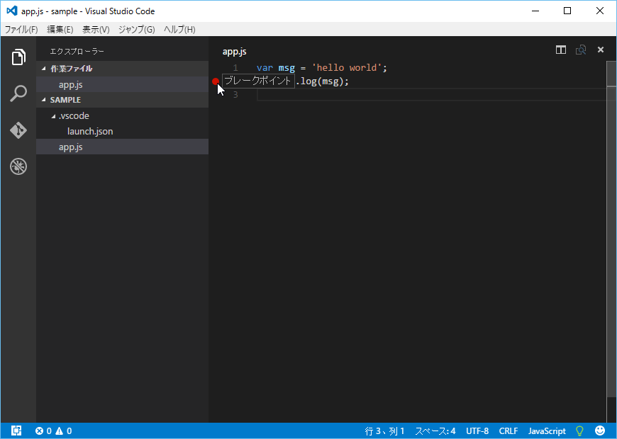617x439 pixels.
Task: Close the app.js editor with X icon
Action: [x=601, y=50]
